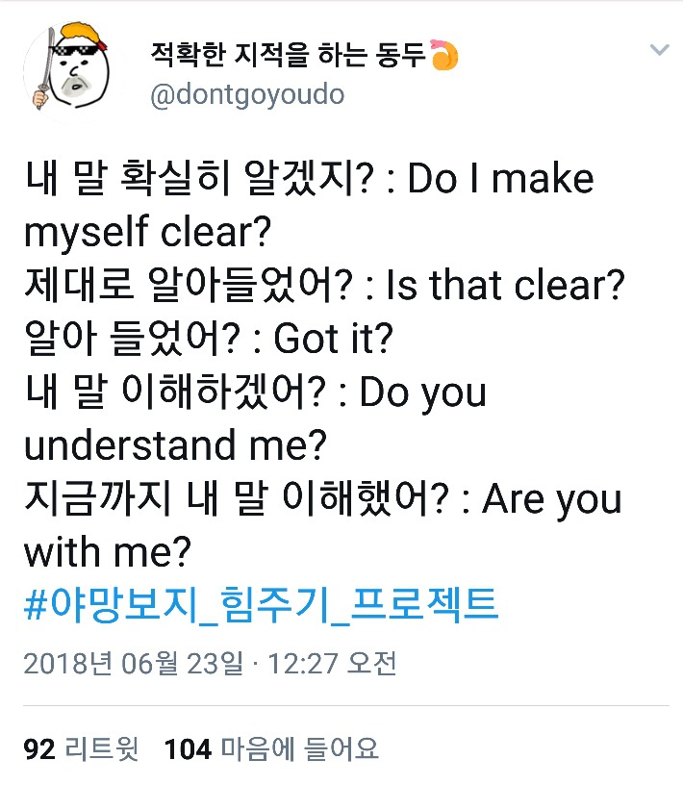This screenshot has width=683, height=785.
Task: Open the @dontgoyoudo handle link
Action: click(248, 95)
